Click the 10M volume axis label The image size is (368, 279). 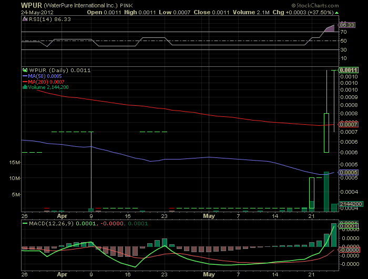tap(14, 178)
